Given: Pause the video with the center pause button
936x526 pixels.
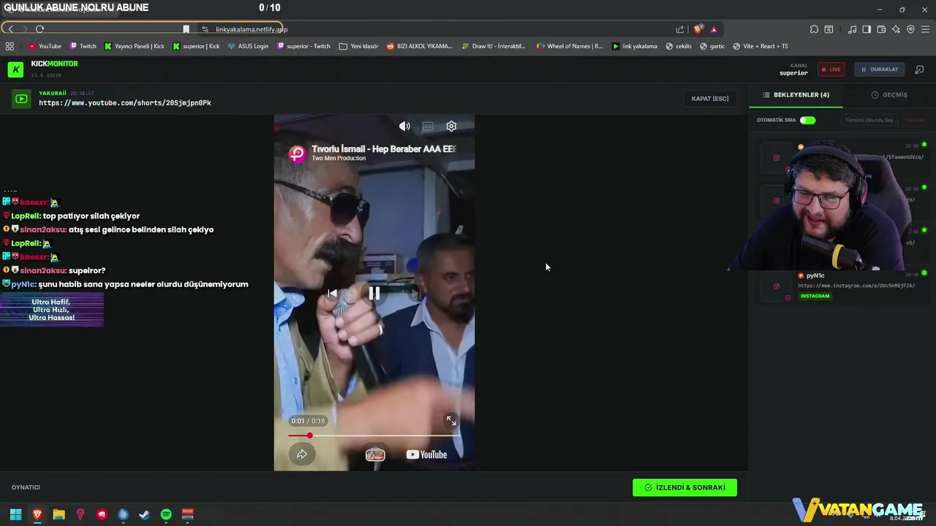Looking at the screenshot, I should coord(374,294).
